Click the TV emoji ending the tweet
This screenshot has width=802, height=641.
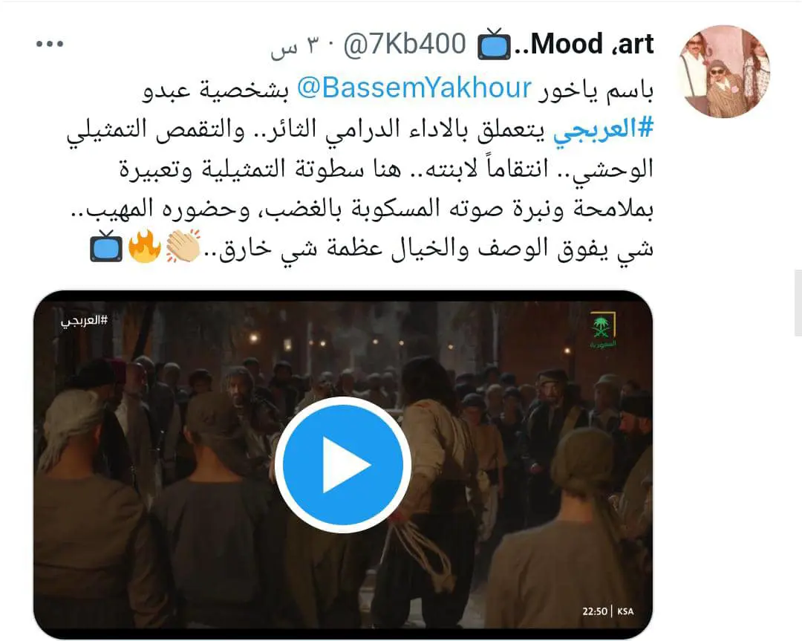pyautogui.click(x=106, y=247)
